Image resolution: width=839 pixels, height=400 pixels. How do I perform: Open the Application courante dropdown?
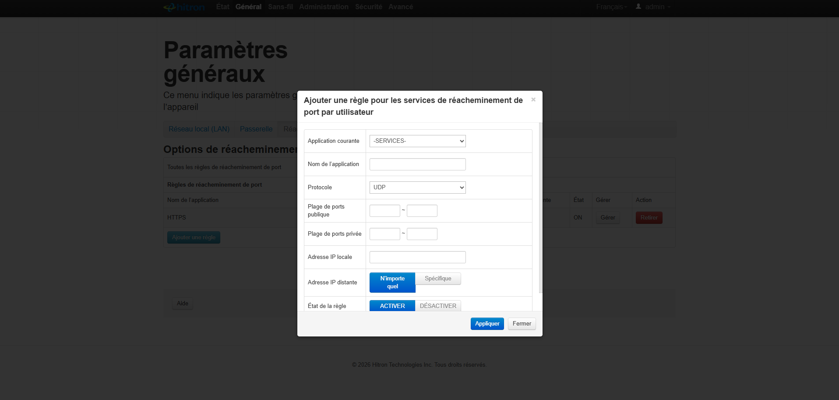pos(417,141)
